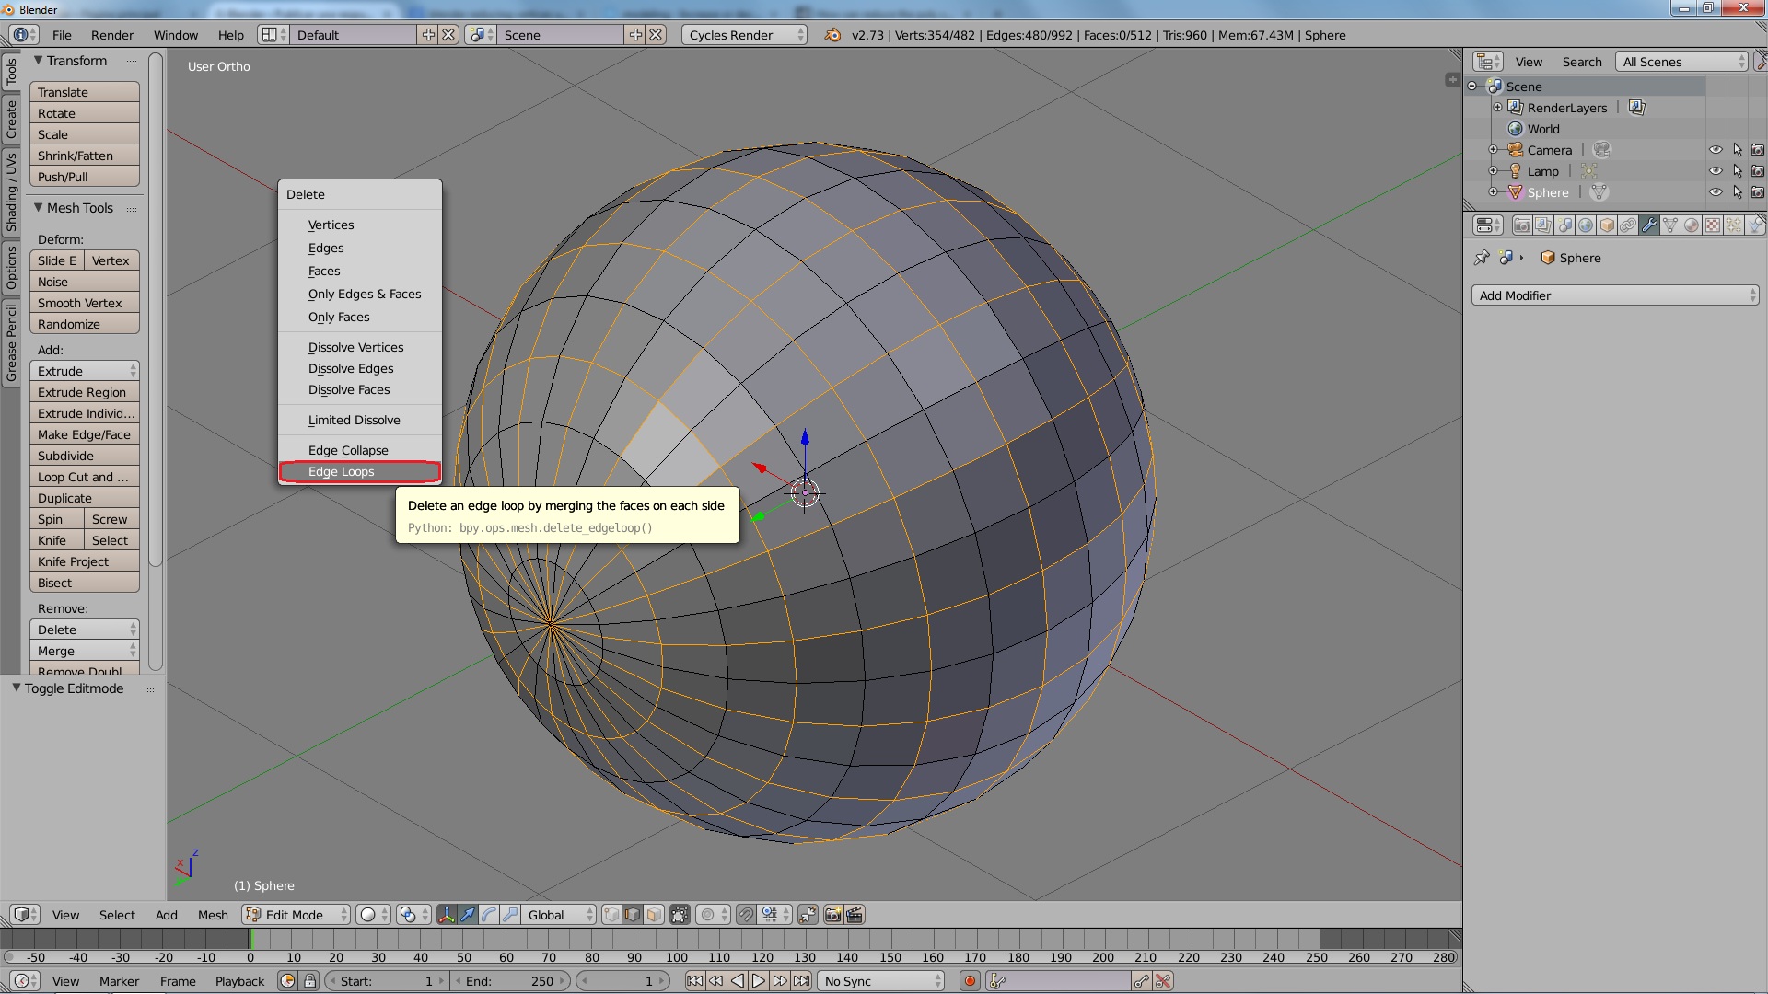Click the timeline End frame field

click(509, 981)
